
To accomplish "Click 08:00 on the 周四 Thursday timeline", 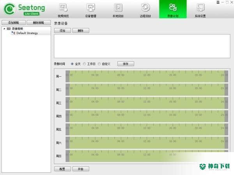I will 121,115.
